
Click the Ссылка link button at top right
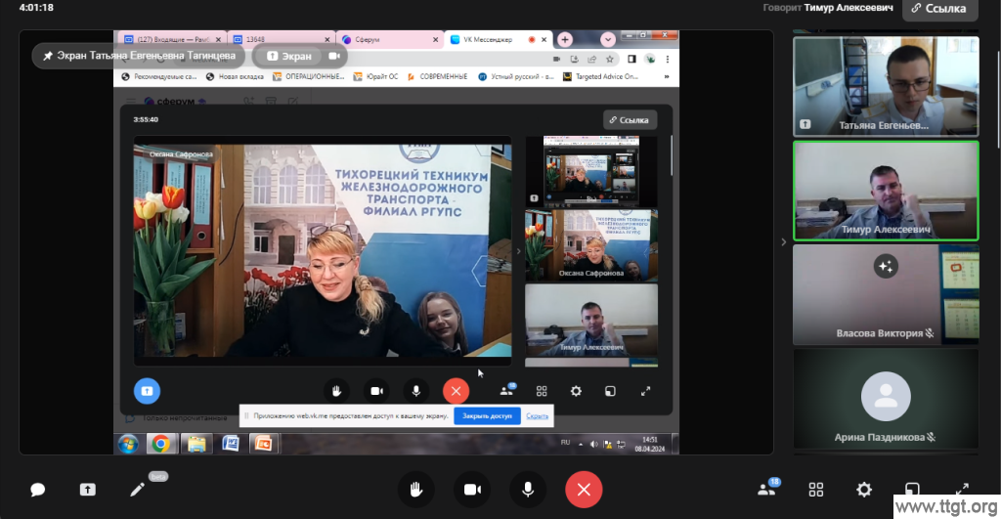[x=939, y=9]
